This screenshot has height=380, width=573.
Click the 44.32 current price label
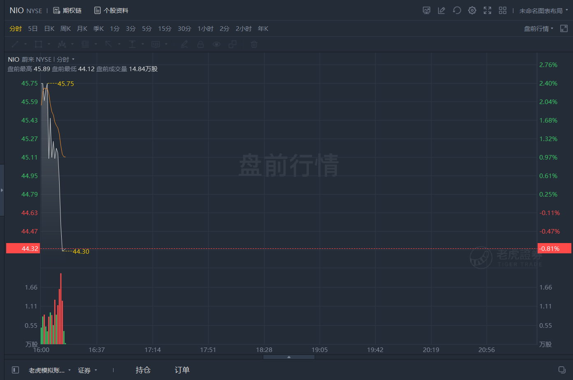[23, 248]
